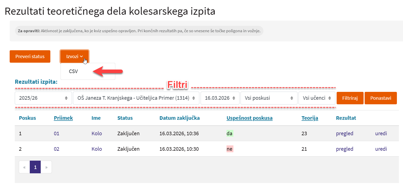Image resolution: width=403 pixels, height=186 pixels.
Task: Select page 1 in pagination
Action: tap(35, 167)
